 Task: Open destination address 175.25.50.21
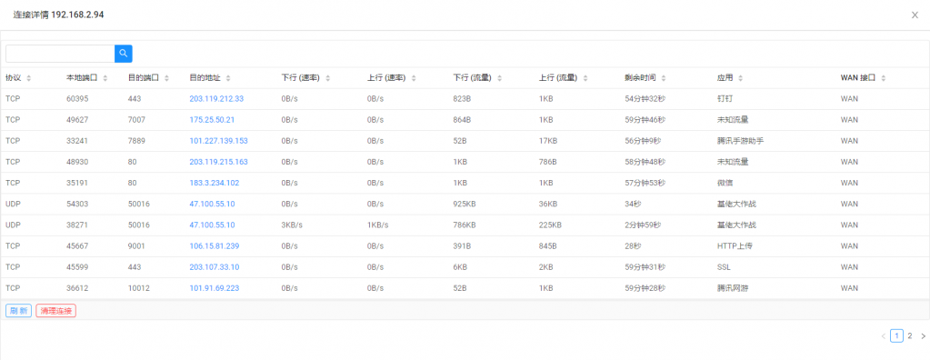pos(213,120)
